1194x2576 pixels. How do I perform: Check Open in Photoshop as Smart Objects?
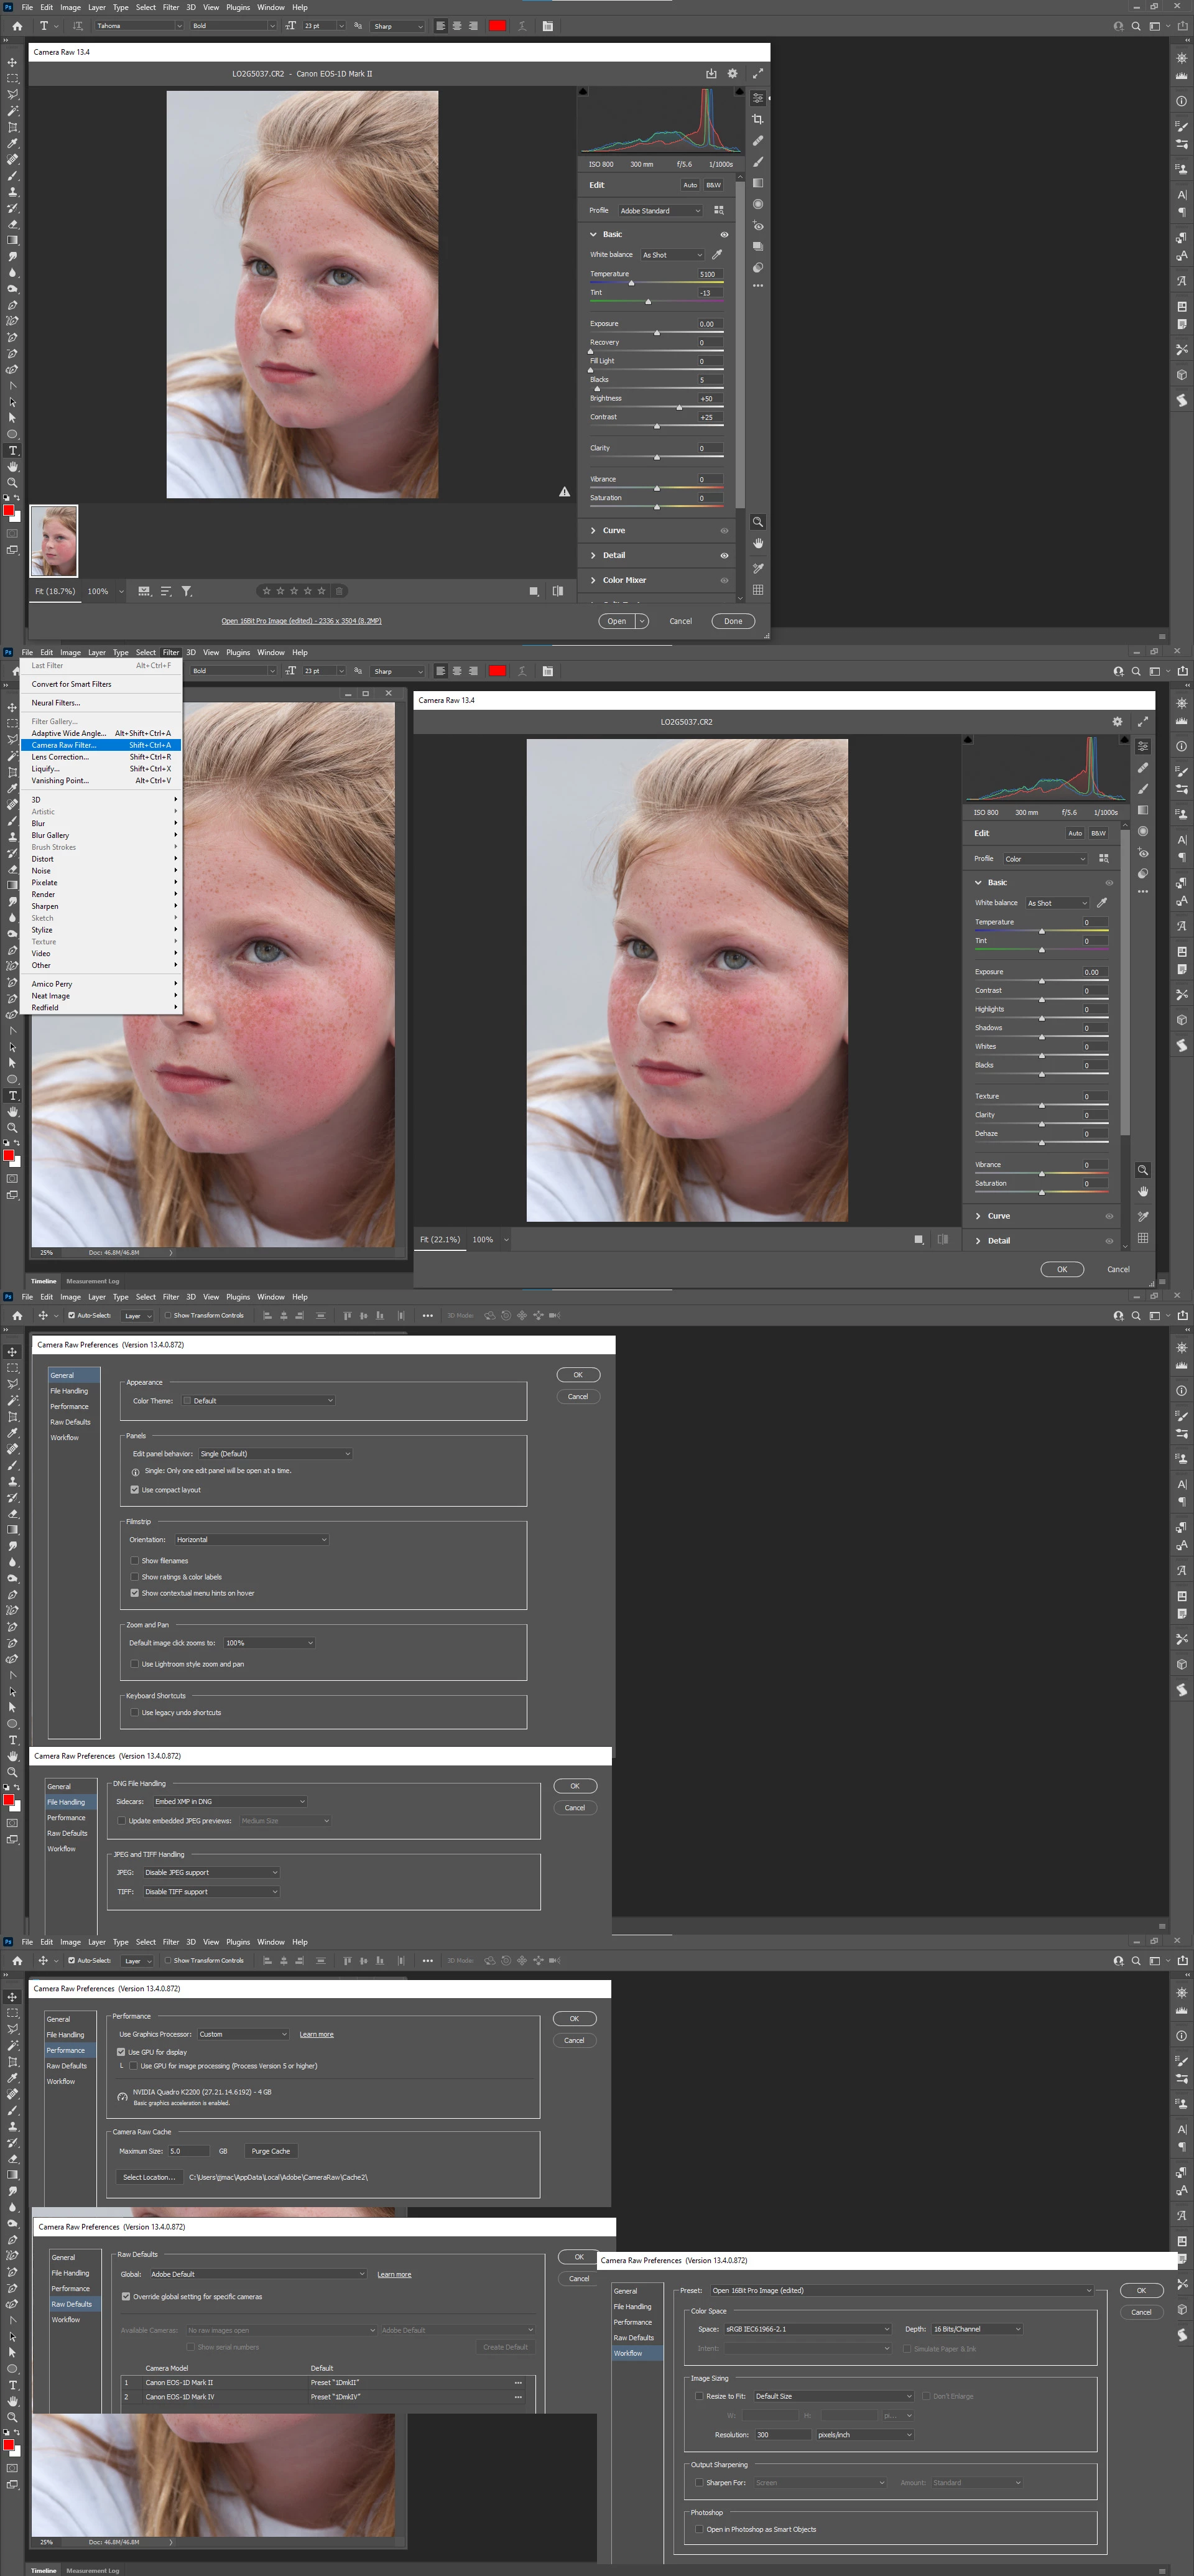pyautogui.click(x=699, y=2529)
